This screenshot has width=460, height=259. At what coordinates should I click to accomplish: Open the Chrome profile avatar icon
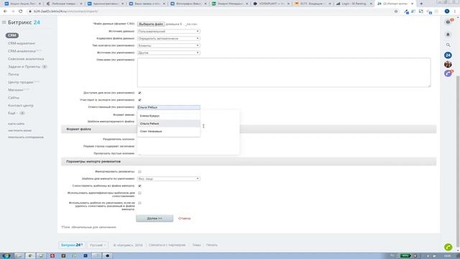pyautogui.click(x=447, y=12)
